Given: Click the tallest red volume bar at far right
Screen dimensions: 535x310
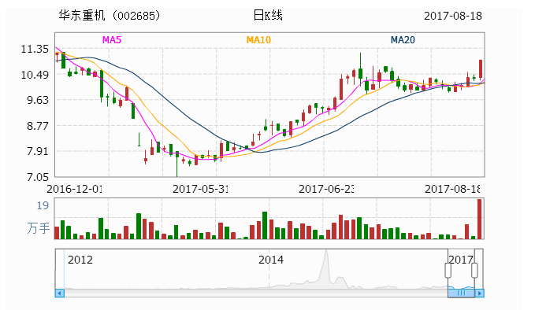Looking at the screenshot, I should tap(479, 219).
